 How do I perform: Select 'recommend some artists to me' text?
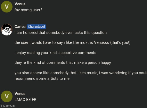(x=42, y=79)
